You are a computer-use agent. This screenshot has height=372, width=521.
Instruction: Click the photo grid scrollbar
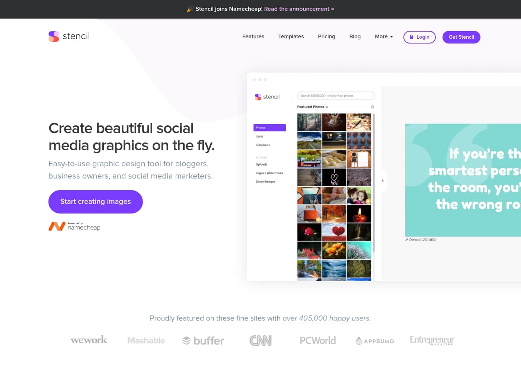pos(374,182)
